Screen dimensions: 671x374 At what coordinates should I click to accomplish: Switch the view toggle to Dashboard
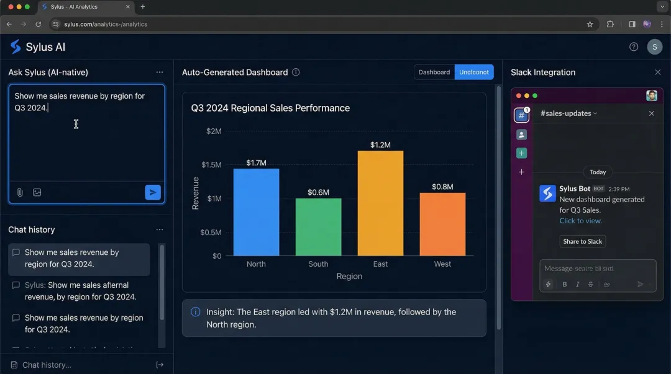pyautogui.click(x=434, y=72)
